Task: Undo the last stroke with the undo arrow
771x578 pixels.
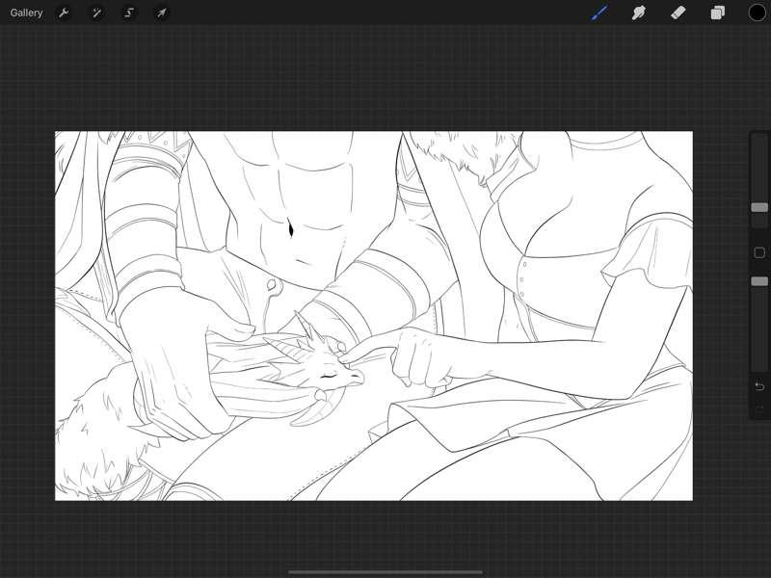Action: [759, 386]
